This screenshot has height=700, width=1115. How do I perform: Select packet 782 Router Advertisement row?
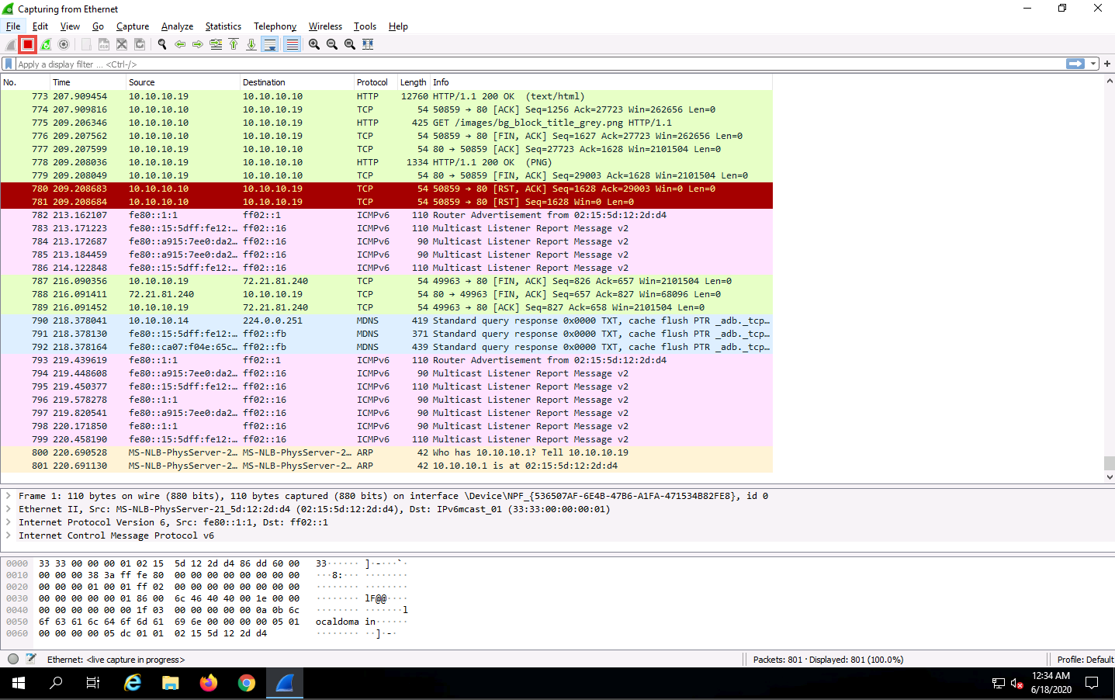386,215
